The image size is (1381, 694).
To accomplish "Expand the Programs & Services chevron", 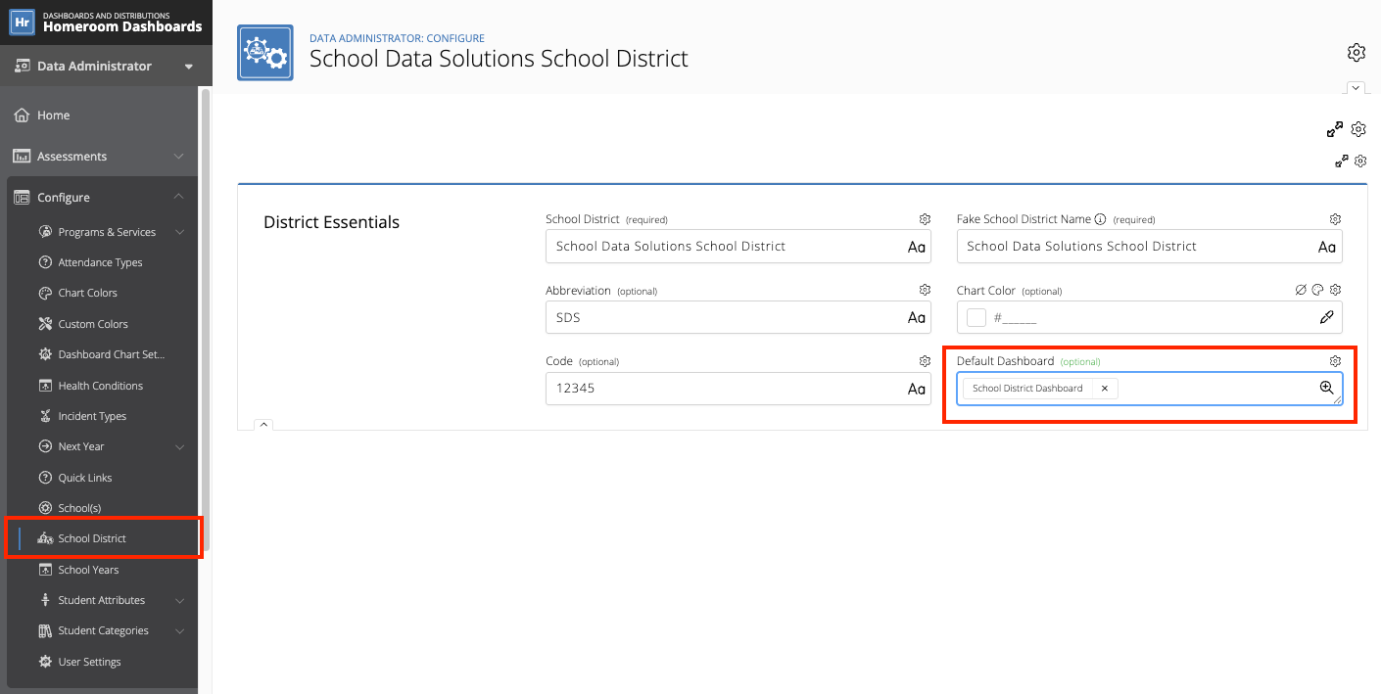I will click(x=179, y=232).
